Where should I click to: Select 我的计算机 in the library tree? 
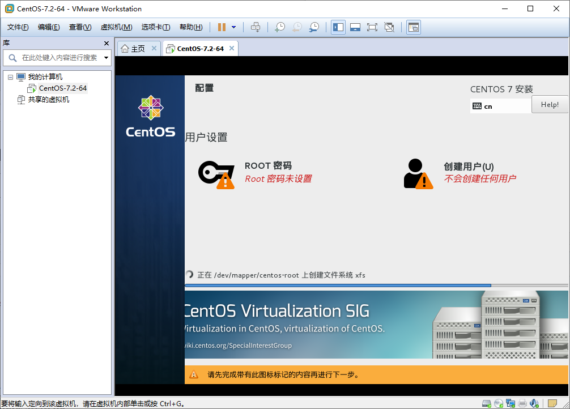[45, 77]
